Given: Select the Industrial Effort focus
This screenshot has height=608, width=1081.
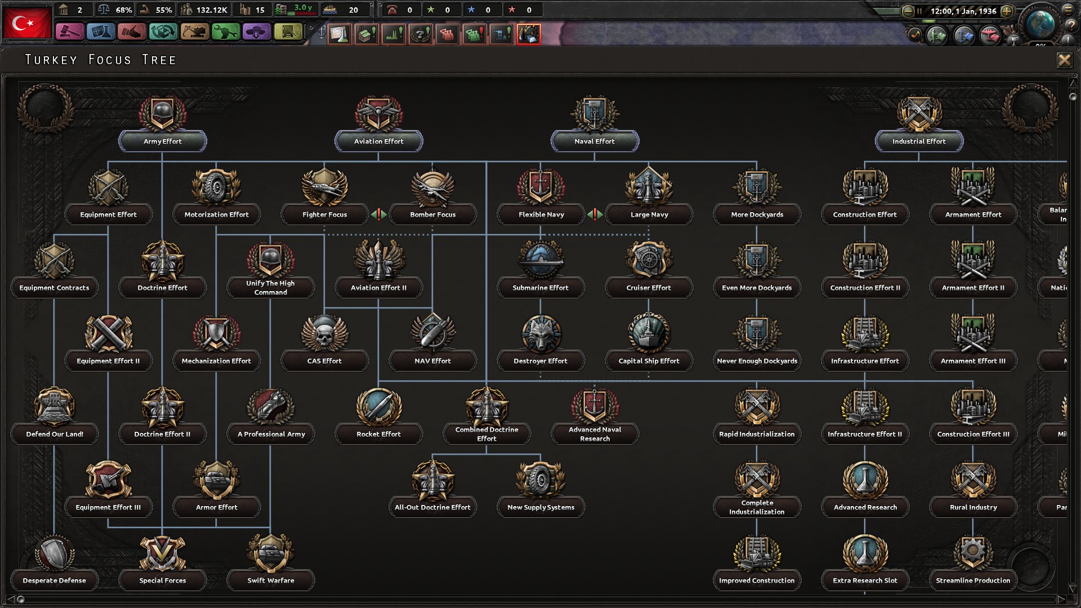Looking at the screenshot, I should pos(919,124).
